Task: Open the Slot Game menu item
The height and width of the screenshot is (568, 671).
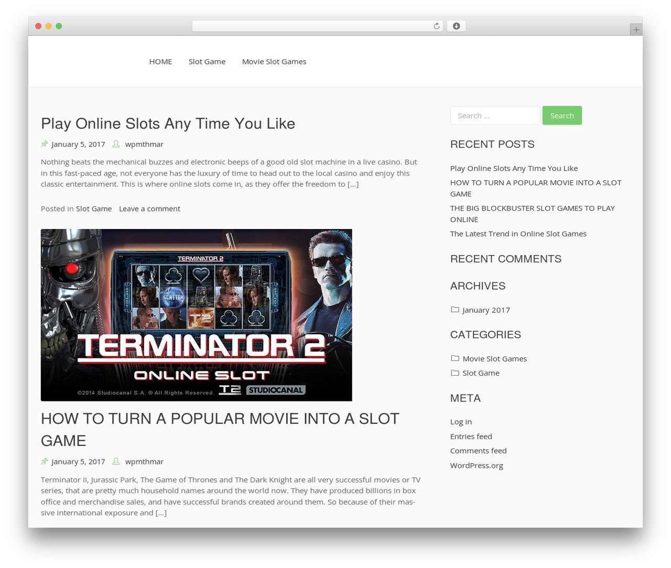Action: coord(207,61)
